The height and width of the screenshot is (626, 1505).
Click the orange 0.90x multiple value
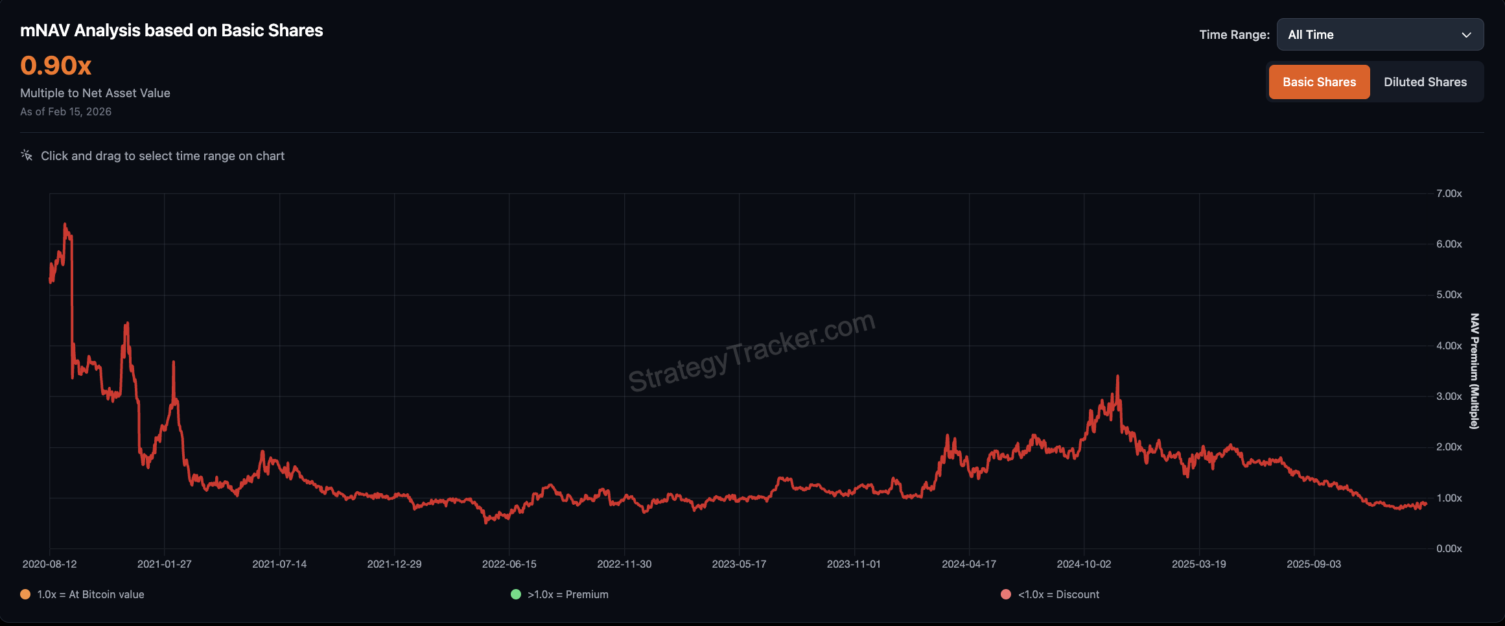pyautogui.click(x=55, y=65)
